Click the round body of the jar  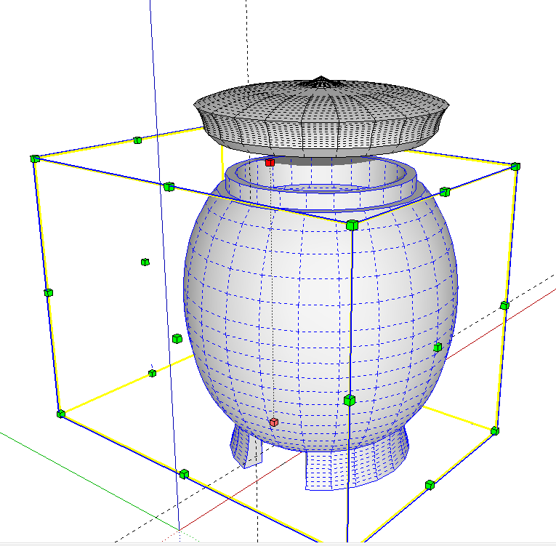[291, 305]
